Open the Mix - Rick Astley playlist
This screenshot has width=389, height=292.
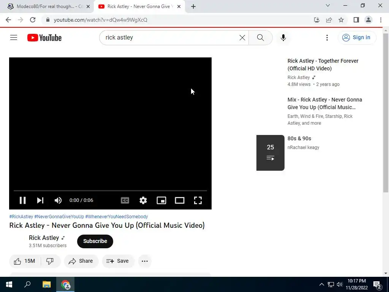coord(325,103)
